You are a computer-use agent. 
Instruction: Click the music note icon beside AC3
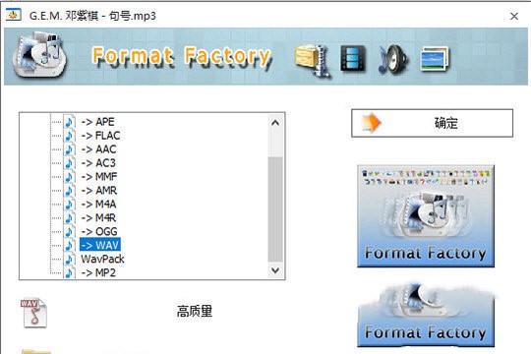click(70, 163)
